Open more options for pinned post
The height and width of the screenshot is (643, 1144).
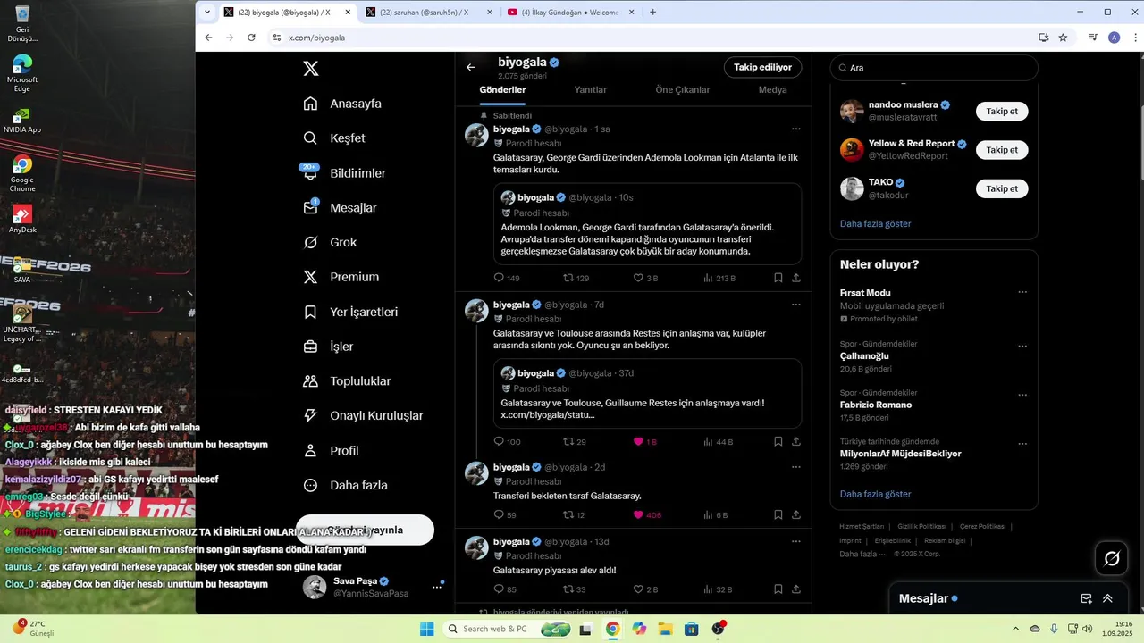pos(795,129)
